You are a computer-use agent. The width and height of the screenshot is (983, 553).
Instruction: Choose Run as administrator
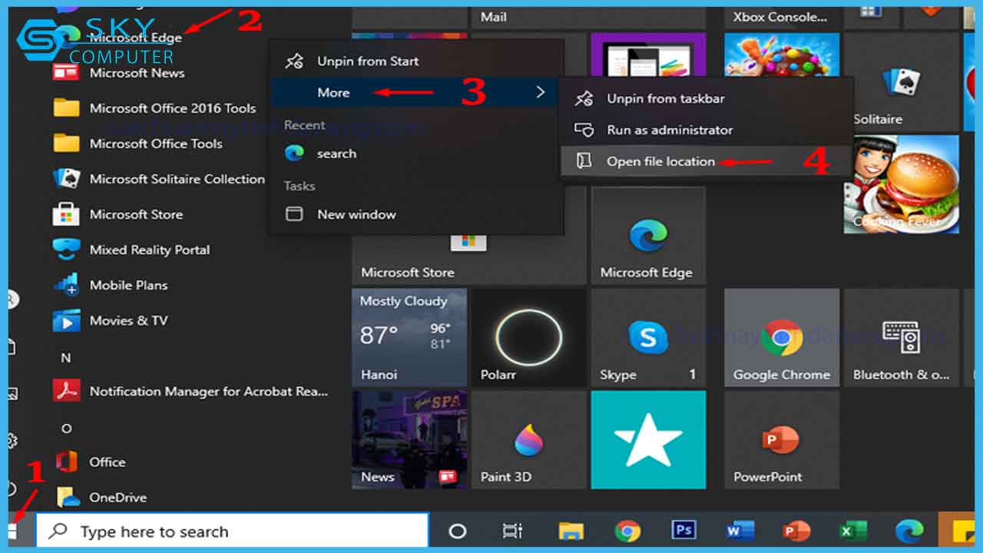(707, 130)
